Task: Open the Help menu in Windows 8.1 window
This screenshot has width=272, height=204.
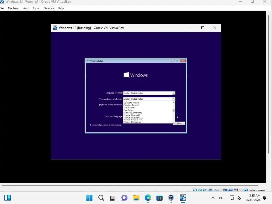Action: tap(61, 8)
